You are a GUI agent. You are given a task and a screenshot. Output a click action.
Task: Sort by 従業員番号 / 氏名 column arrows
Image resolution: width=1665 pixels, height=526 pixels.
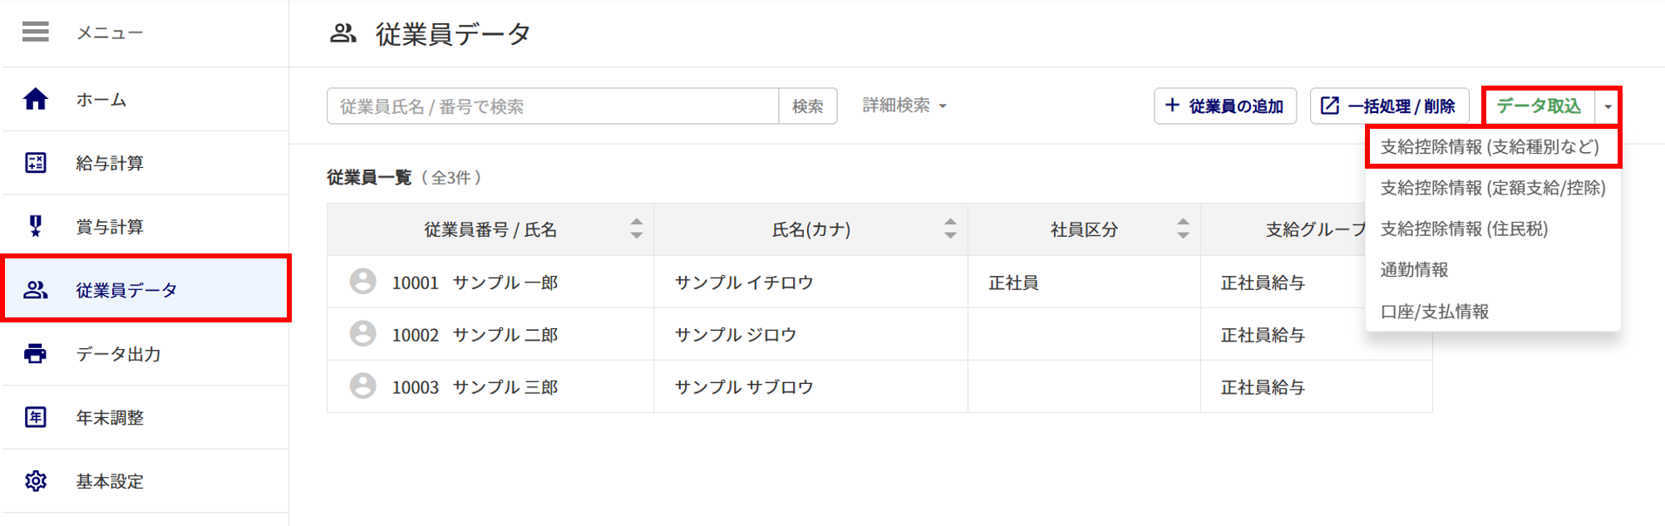coord(637,229)
